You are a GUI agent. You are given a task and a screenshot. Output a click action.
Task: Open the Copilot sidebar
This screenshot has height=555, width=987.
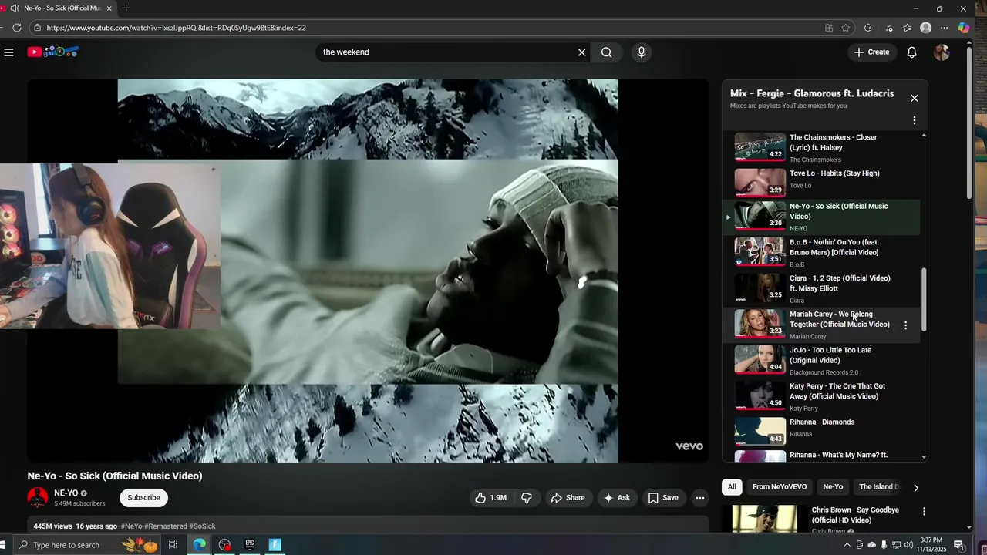coord(964,28)
